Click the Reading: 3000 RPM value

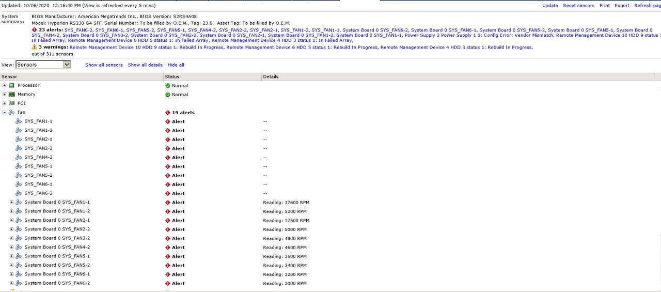click(285, 284)
